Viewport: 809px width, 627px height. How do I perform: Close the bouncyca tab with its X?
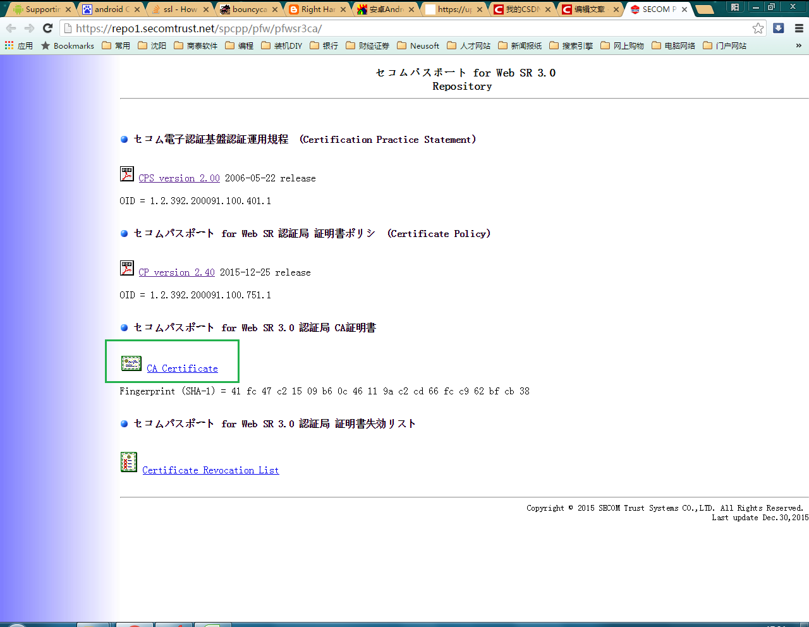[275, 9]
